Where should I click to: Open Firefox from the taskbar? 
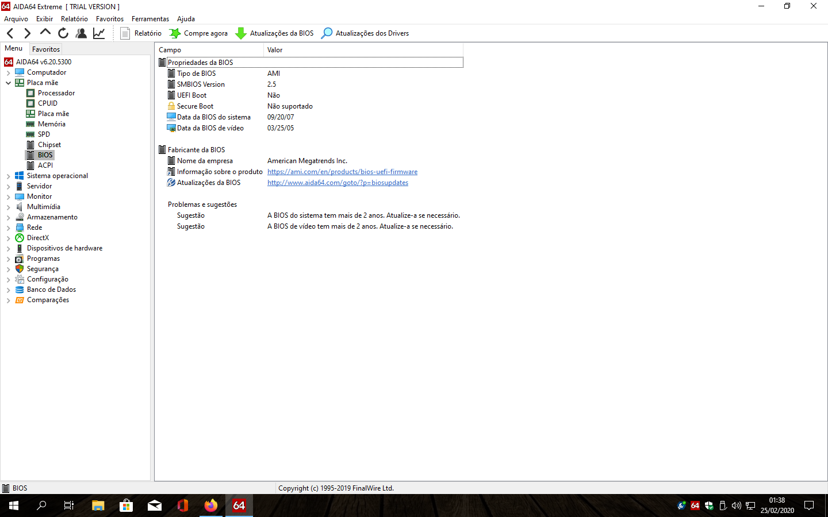point(211,506)
